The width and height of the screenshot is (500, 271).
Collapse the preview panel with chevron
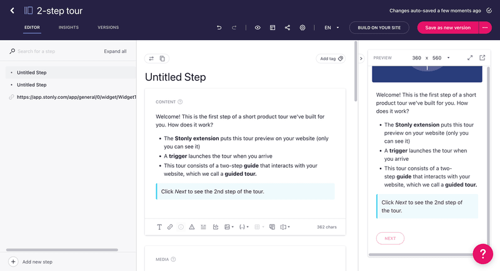pyautogui.click(x=361, y=59)
